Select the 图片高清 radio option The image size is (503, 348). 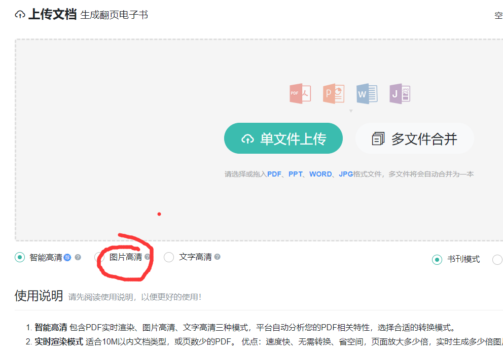[100, 257]
